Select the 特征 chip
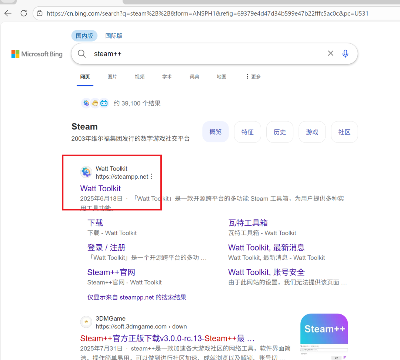400x360 pixels. coord(247,132)
